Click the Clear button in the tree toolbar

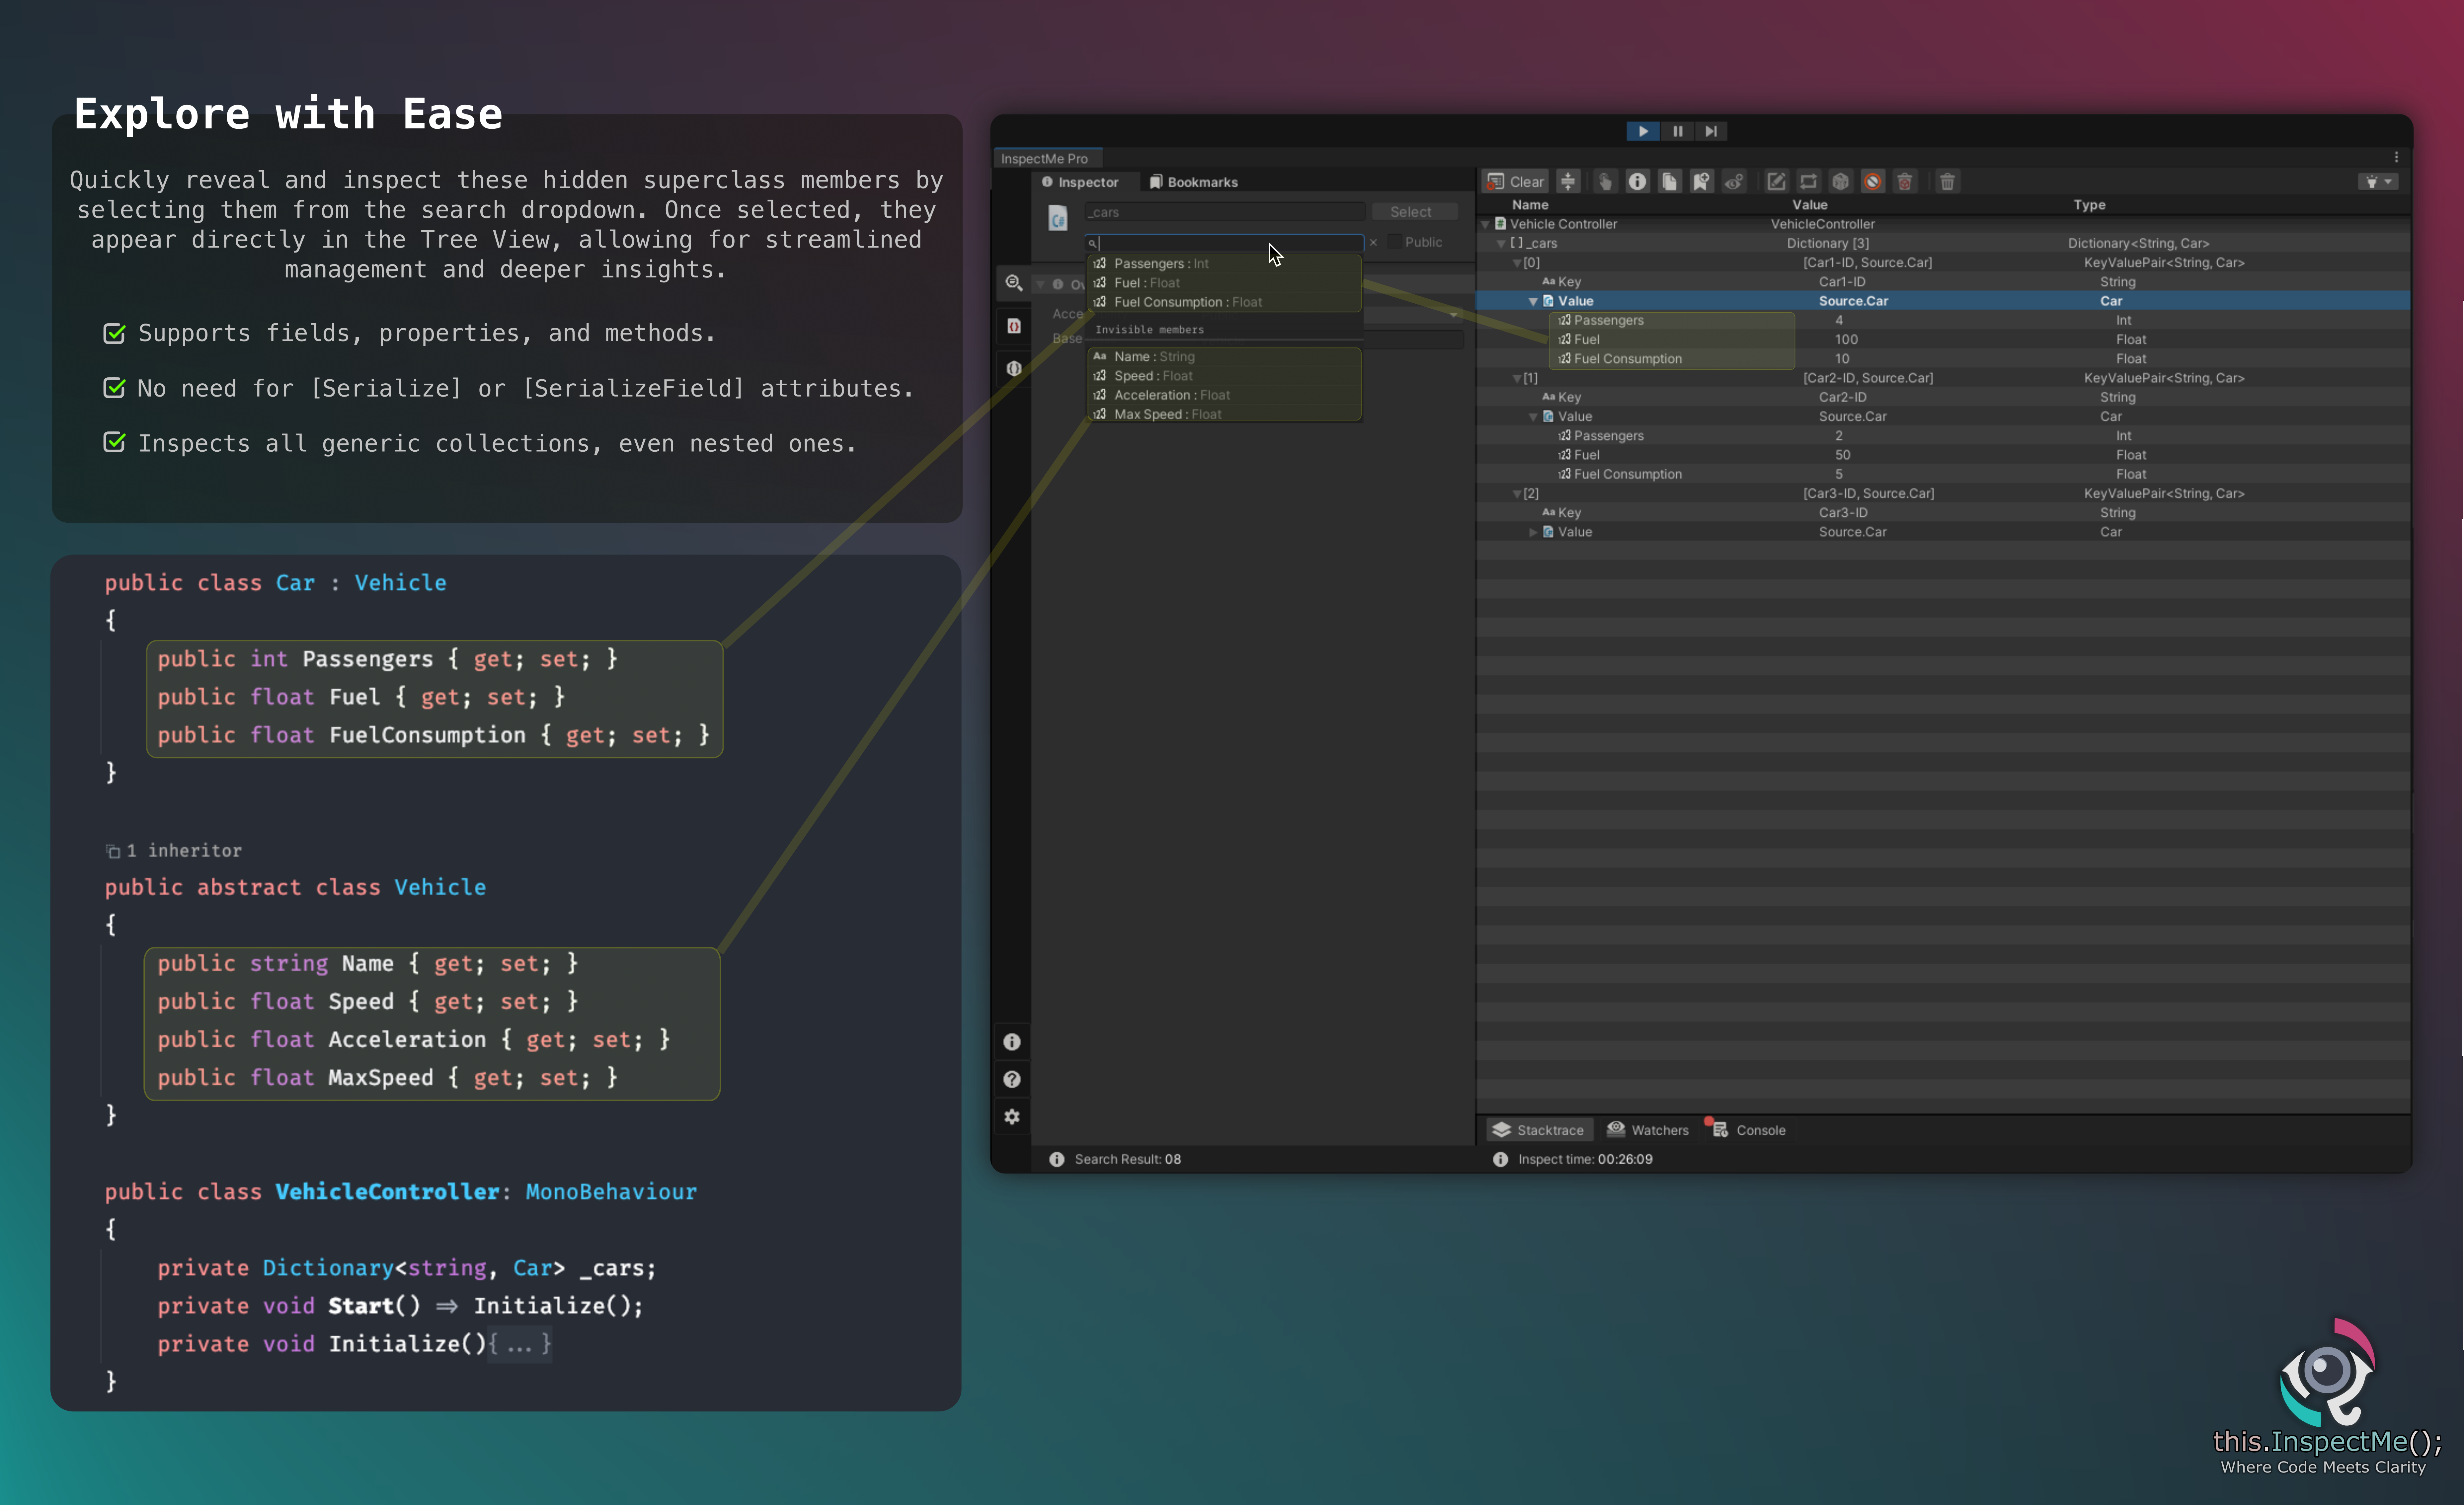[x=1515, y=181]
